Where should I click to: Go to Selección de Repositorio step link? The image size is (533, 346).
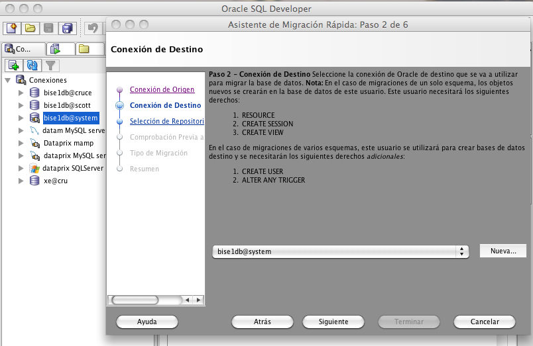coord(167,121)
